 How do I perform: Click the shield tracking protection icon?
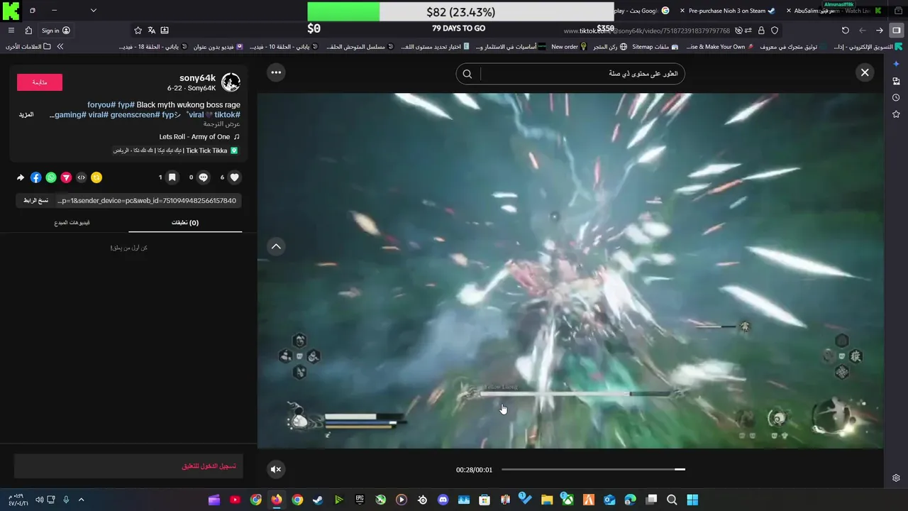click(775, 31)
